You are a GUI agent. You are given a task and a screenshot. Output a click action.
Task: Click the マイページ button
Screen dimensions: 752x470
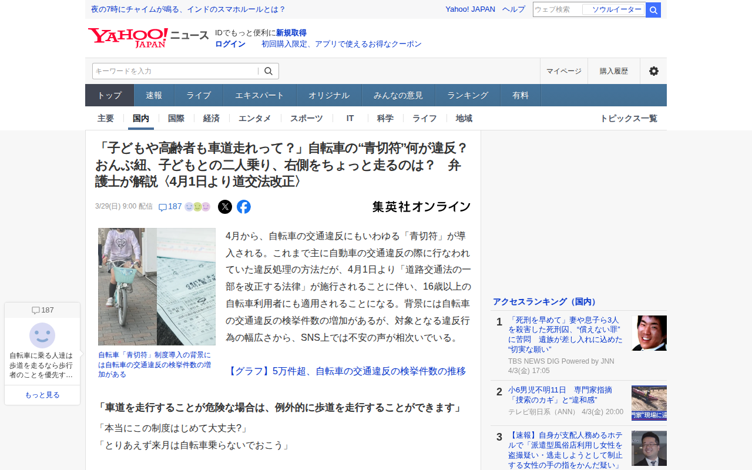click(x=564, y=71)
